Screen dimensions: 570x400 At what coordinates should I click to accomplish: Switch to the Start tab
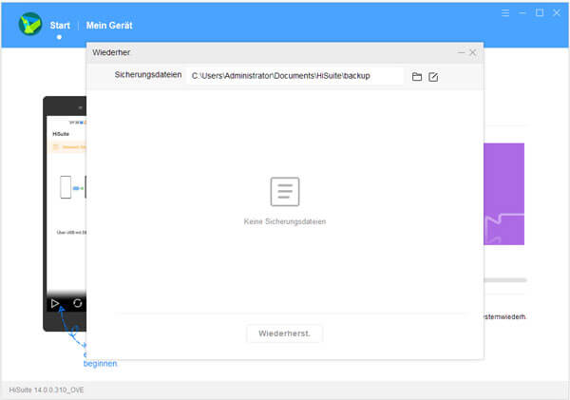tap(60, 25)
